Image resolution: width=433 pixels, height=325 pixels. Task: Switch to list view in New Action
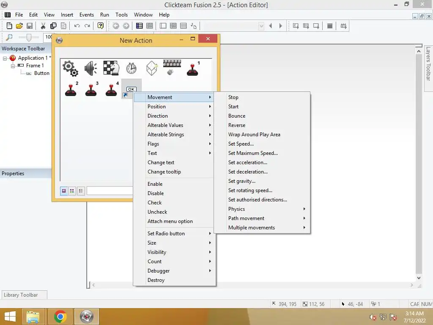81,191
